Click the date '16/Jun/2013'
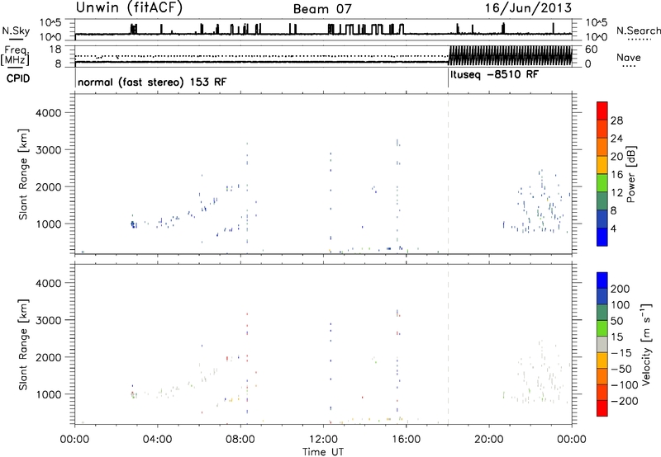This screenshot has height=457, width=661. 528,8
